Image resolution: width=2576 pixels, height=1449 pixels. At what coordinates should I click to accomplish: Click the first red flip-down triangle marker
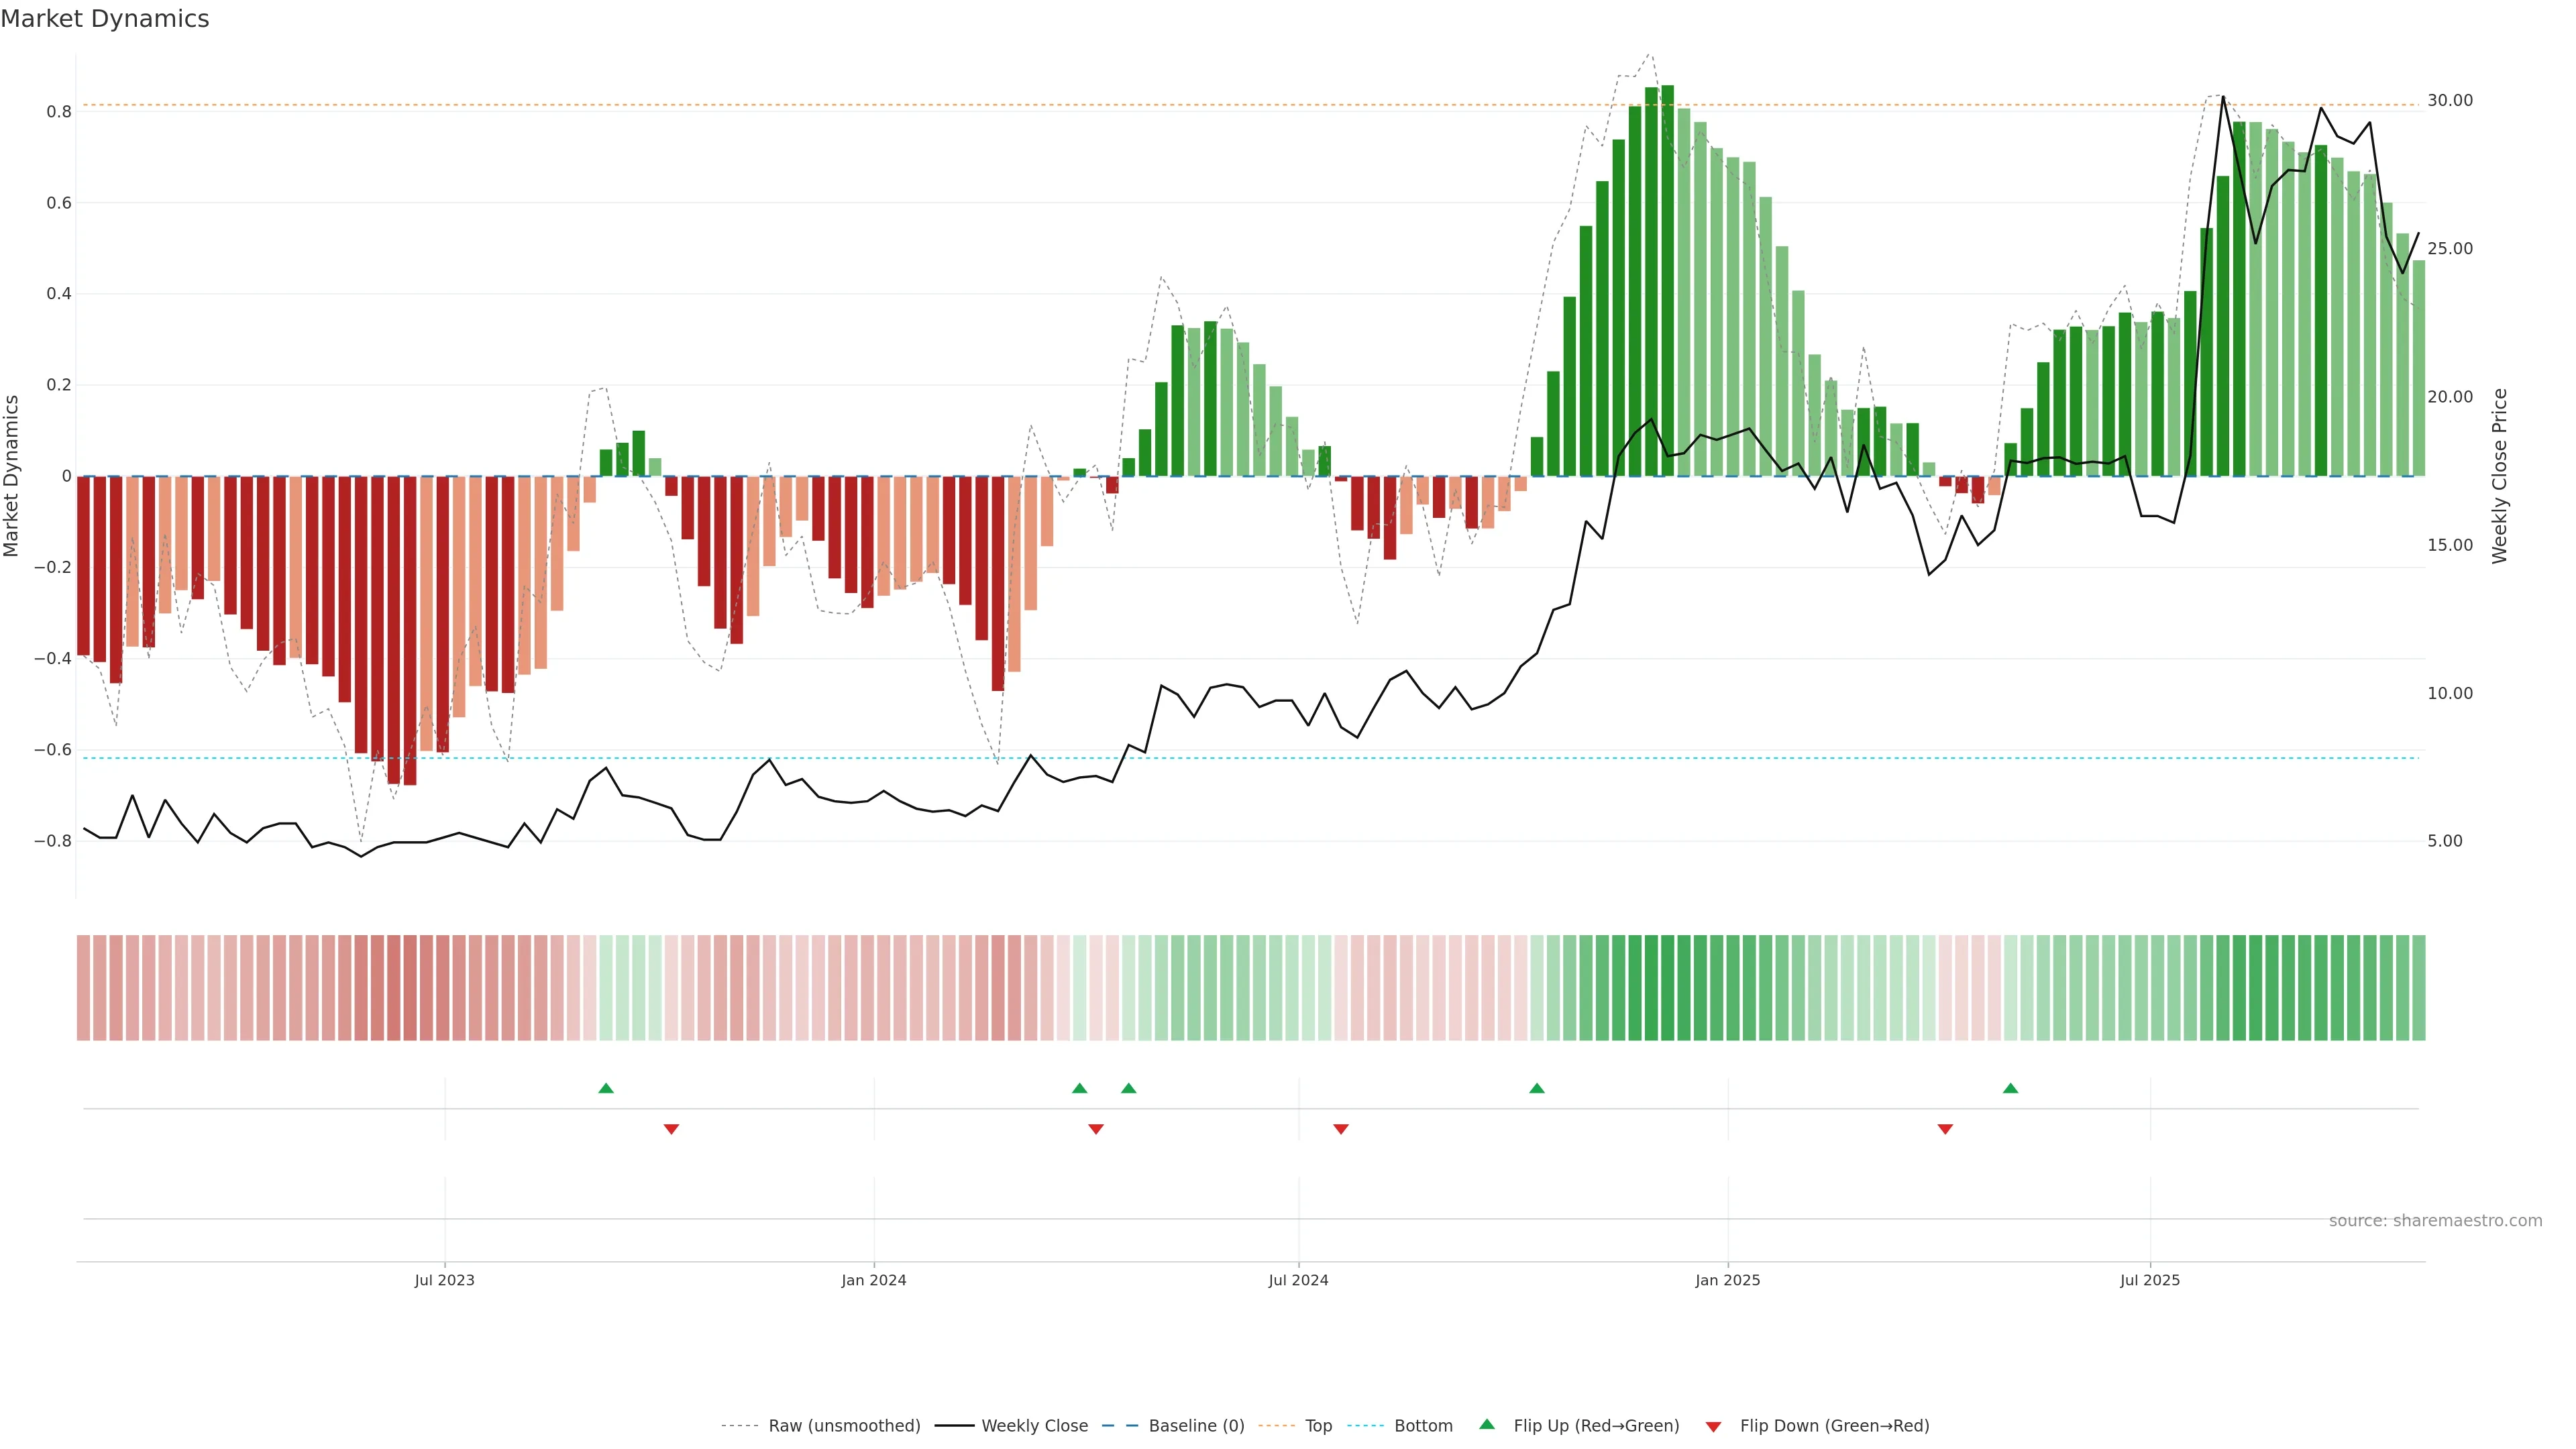point(671,1129)
